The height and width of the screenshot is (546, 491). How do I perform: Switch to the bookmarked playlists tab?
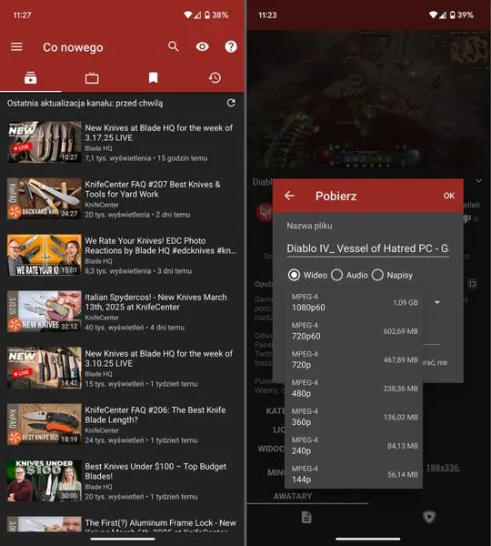(153, 77)
